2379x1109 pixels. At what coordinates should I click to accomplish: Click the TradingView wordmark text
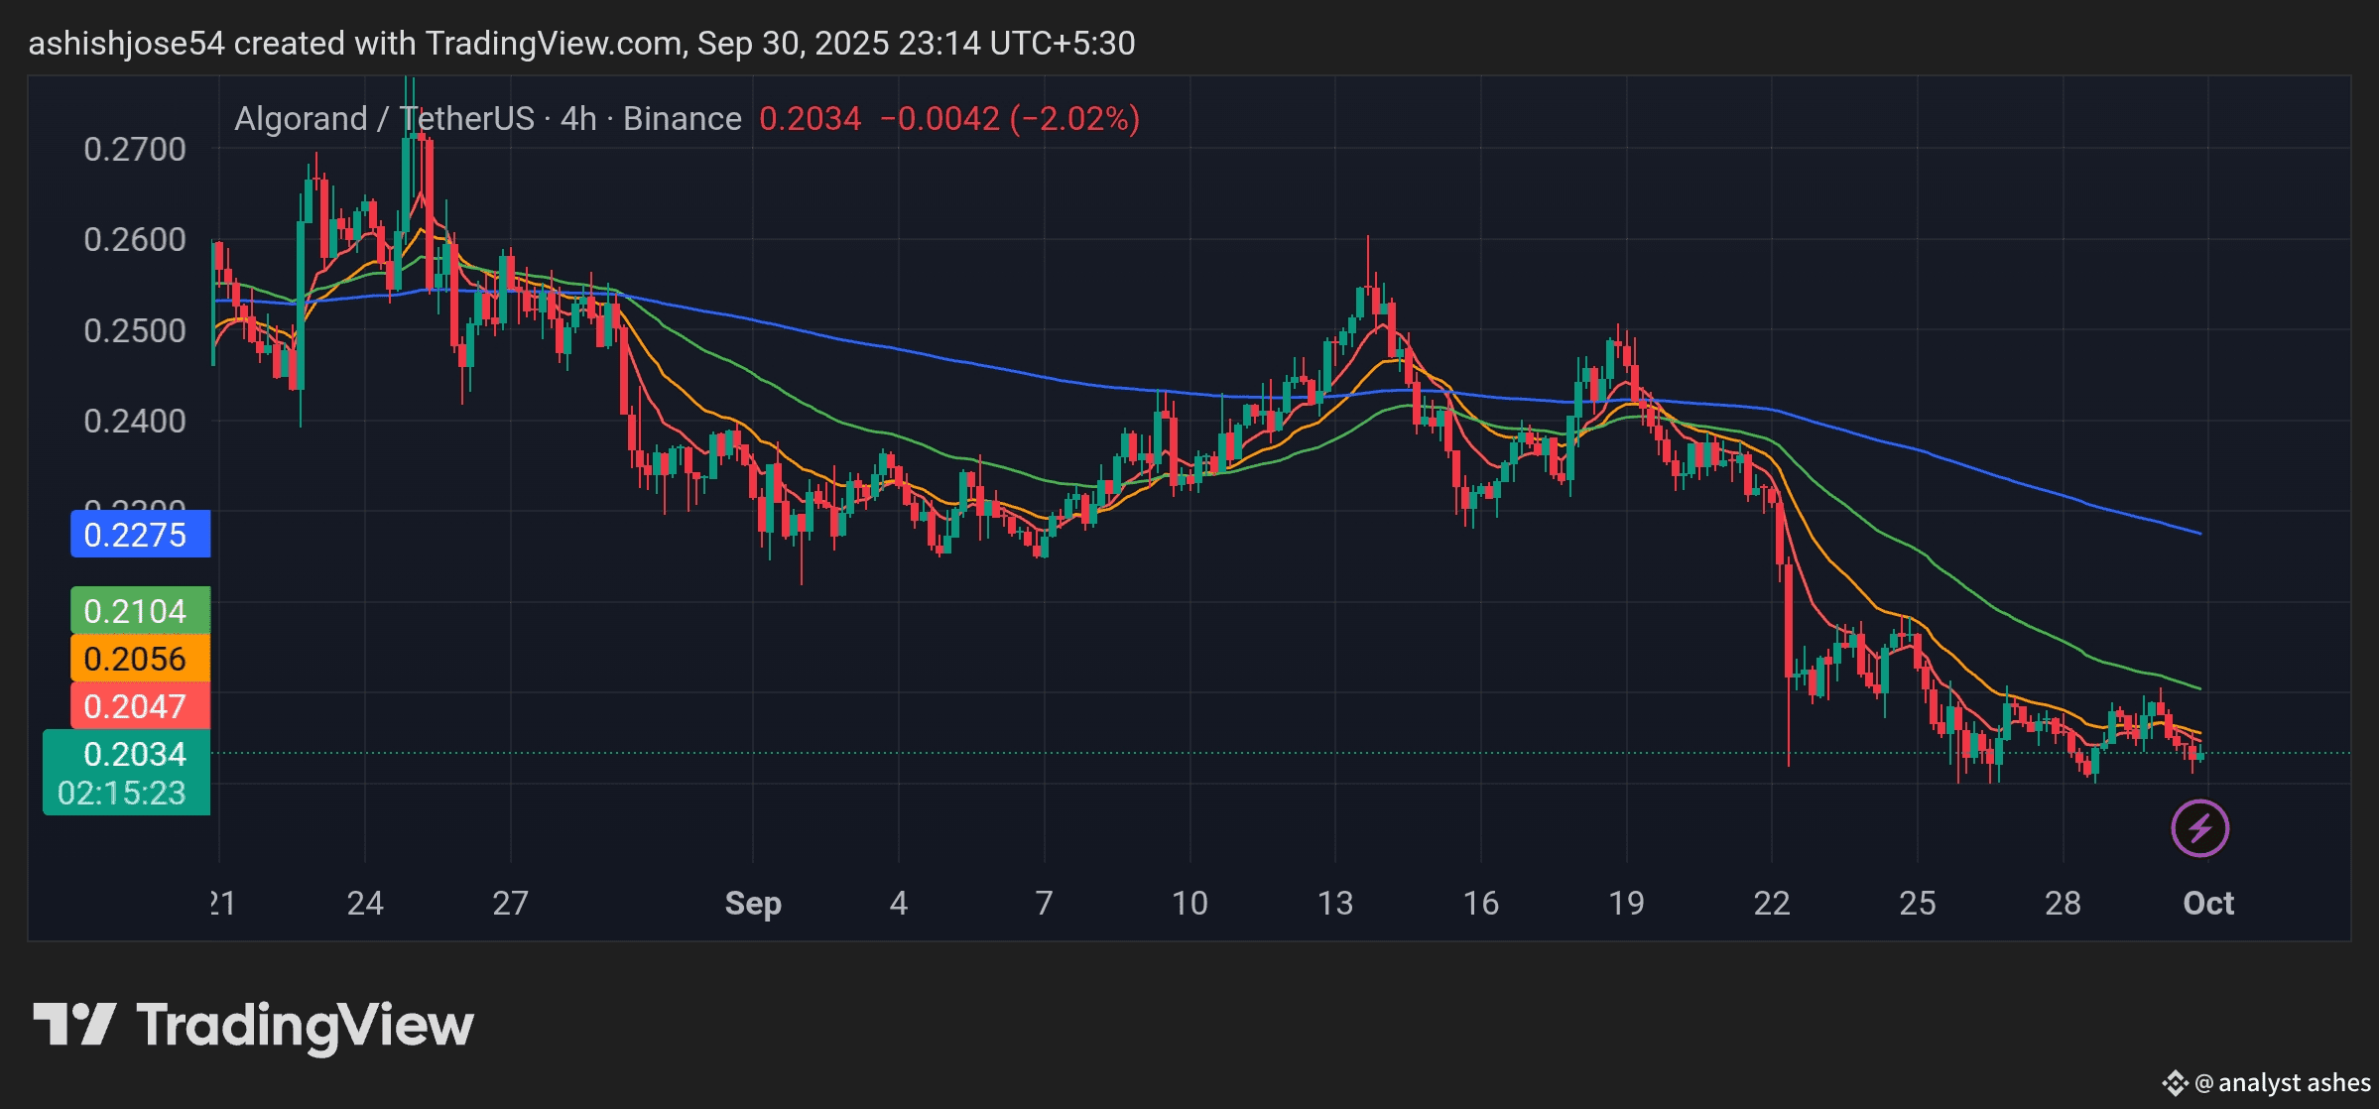tap(306, 1026)
